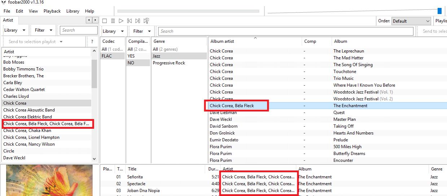Open the Playback menu
Screen dimensions: 447x196
tap(52, 11)
